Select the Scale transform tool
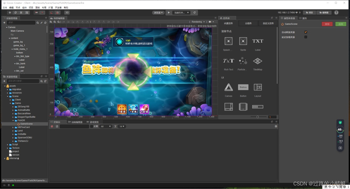 coord(21,13)
